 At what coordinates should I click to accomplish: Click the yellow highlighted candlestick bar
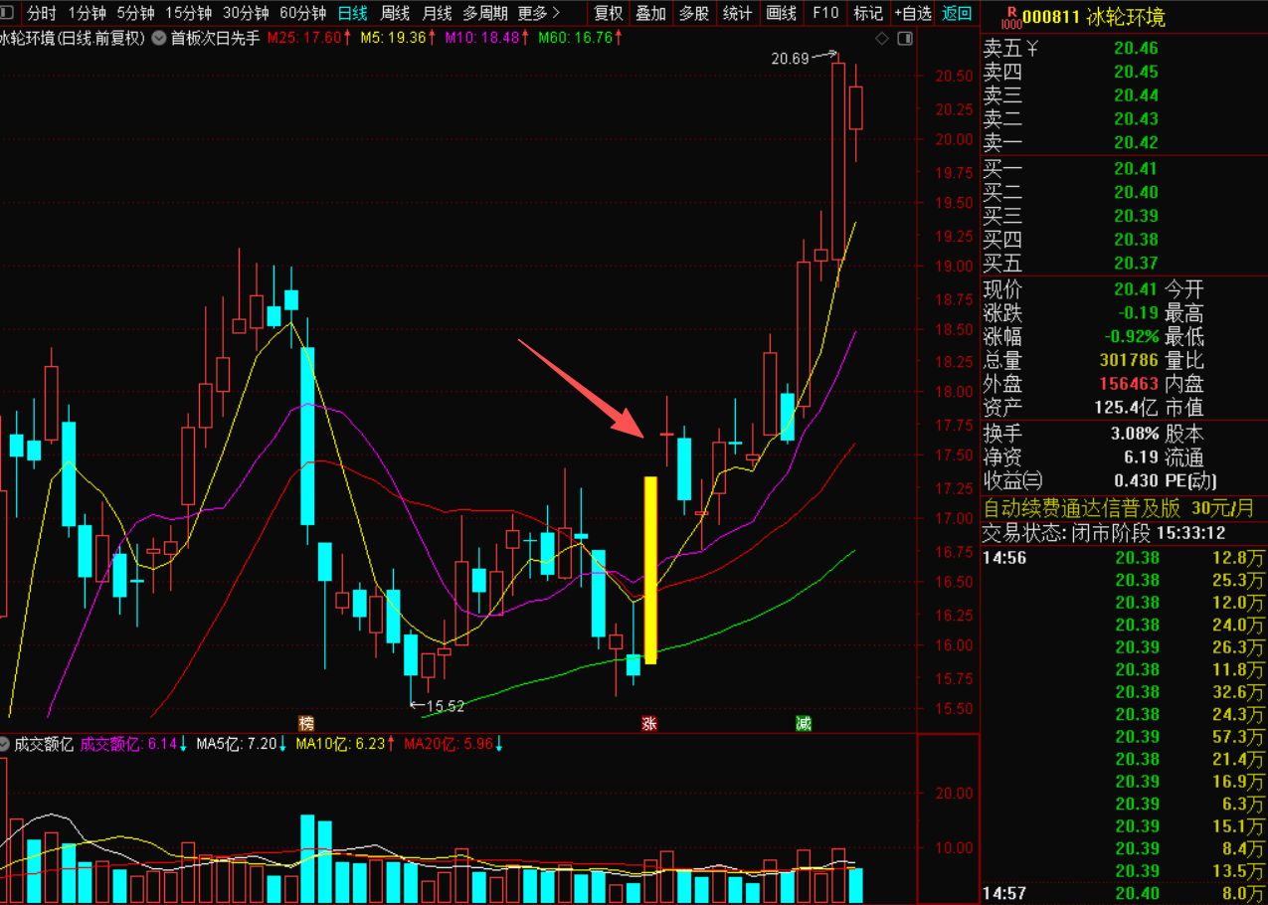pyautogui.click(x=650, y=570)
